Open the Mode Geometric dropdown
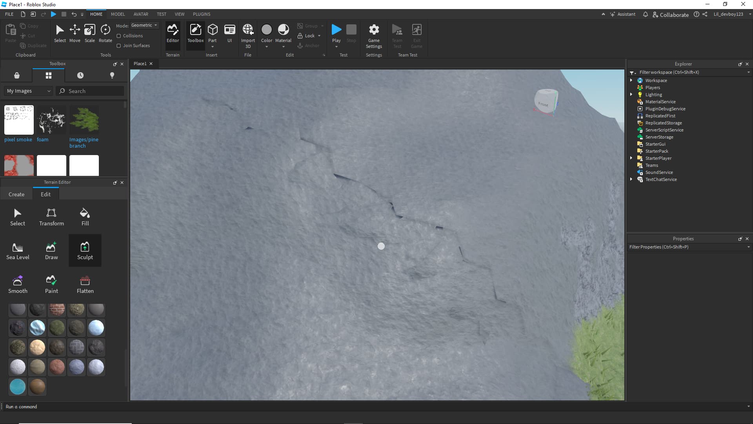753x424 pixels. tap(144, 25)
